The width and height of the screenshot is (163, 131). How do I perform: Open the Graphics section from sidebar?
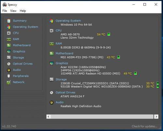(19, 51)
